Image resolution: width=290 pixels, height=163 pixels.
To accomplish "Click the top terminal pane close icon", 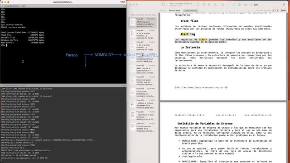I will tap(2, 6).
